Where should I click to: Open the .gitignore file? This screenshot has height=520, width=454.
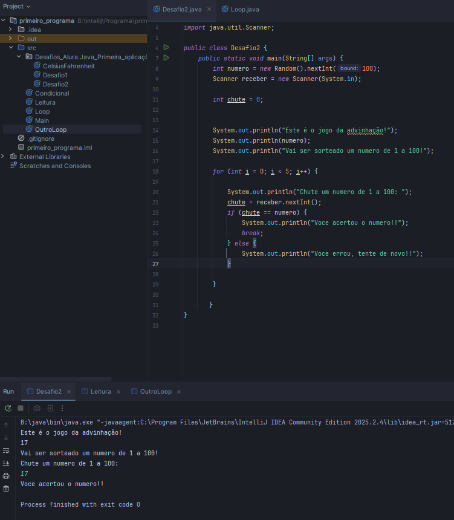coord(41,138)
